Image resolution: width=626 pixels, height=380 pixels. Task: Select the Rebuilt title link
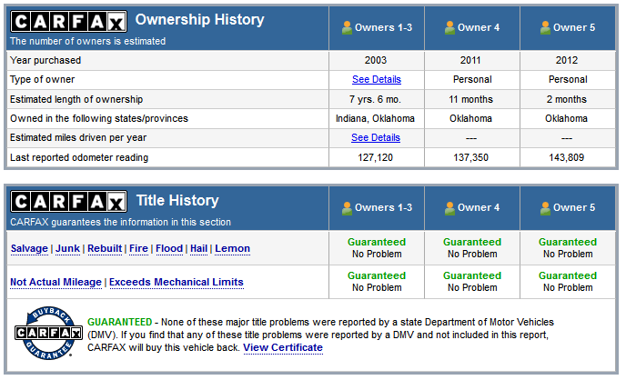pos(105,248)
